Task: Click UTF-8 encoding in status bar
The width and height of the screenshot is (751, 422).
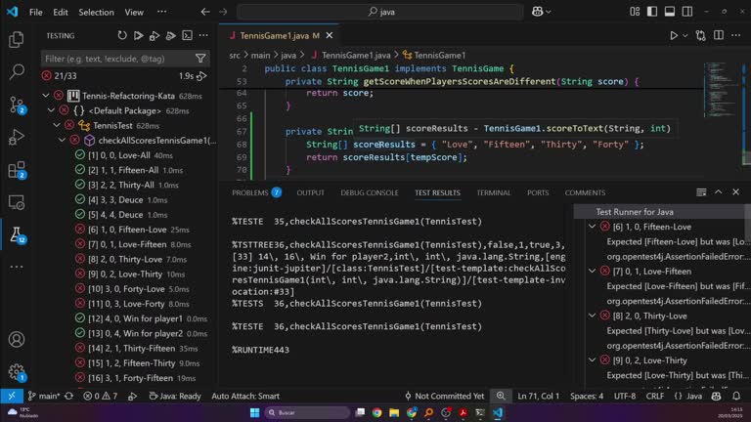Action: (625, 397)
